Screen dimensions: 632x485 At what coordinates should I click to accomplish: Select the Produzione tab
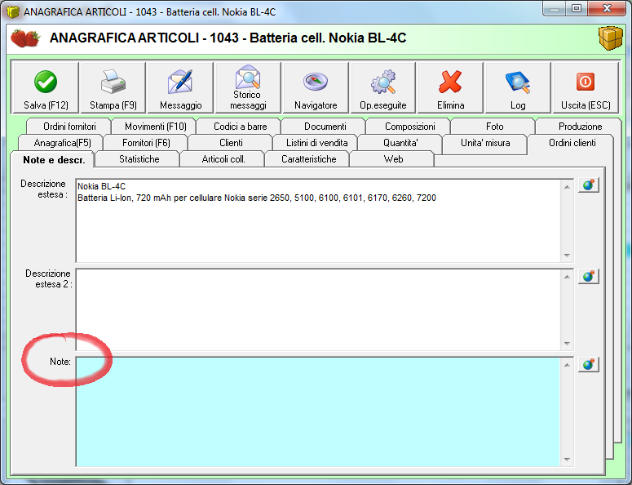click(x=580, y=127)
